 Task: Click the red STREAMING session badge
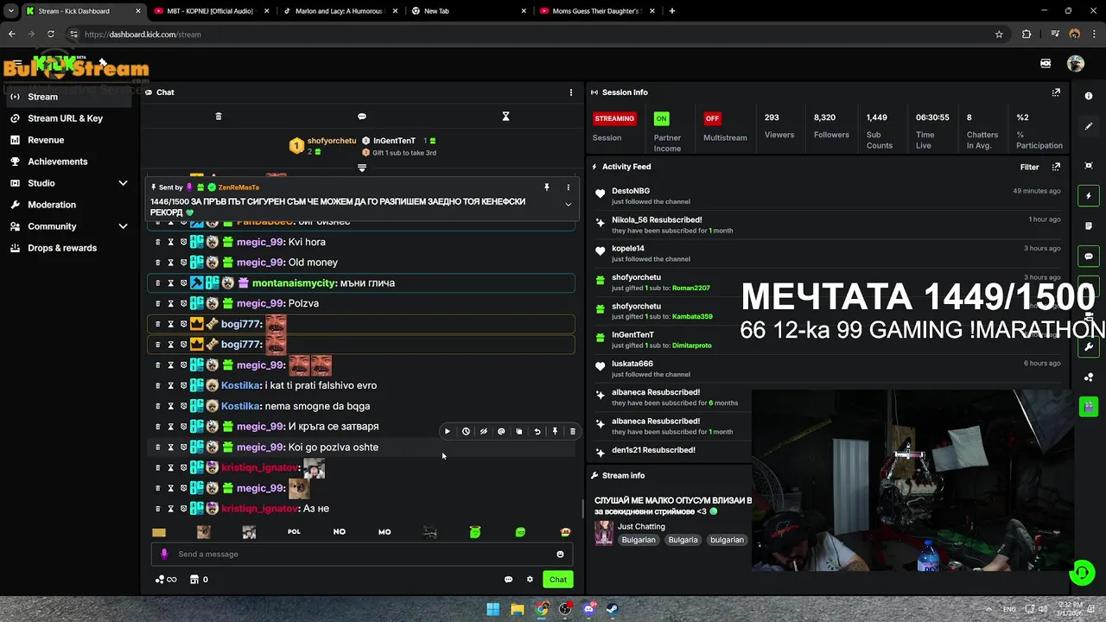tap(615, 118)
